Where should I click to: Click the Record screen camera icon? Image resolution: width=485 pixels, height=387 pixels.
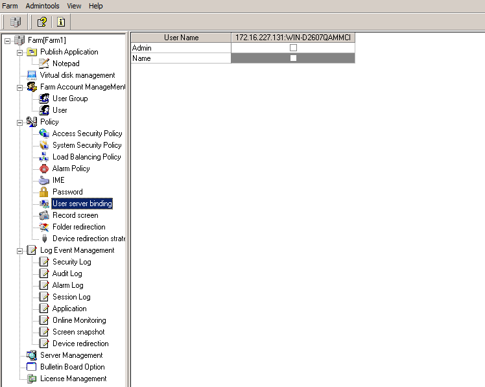[44, 215]
